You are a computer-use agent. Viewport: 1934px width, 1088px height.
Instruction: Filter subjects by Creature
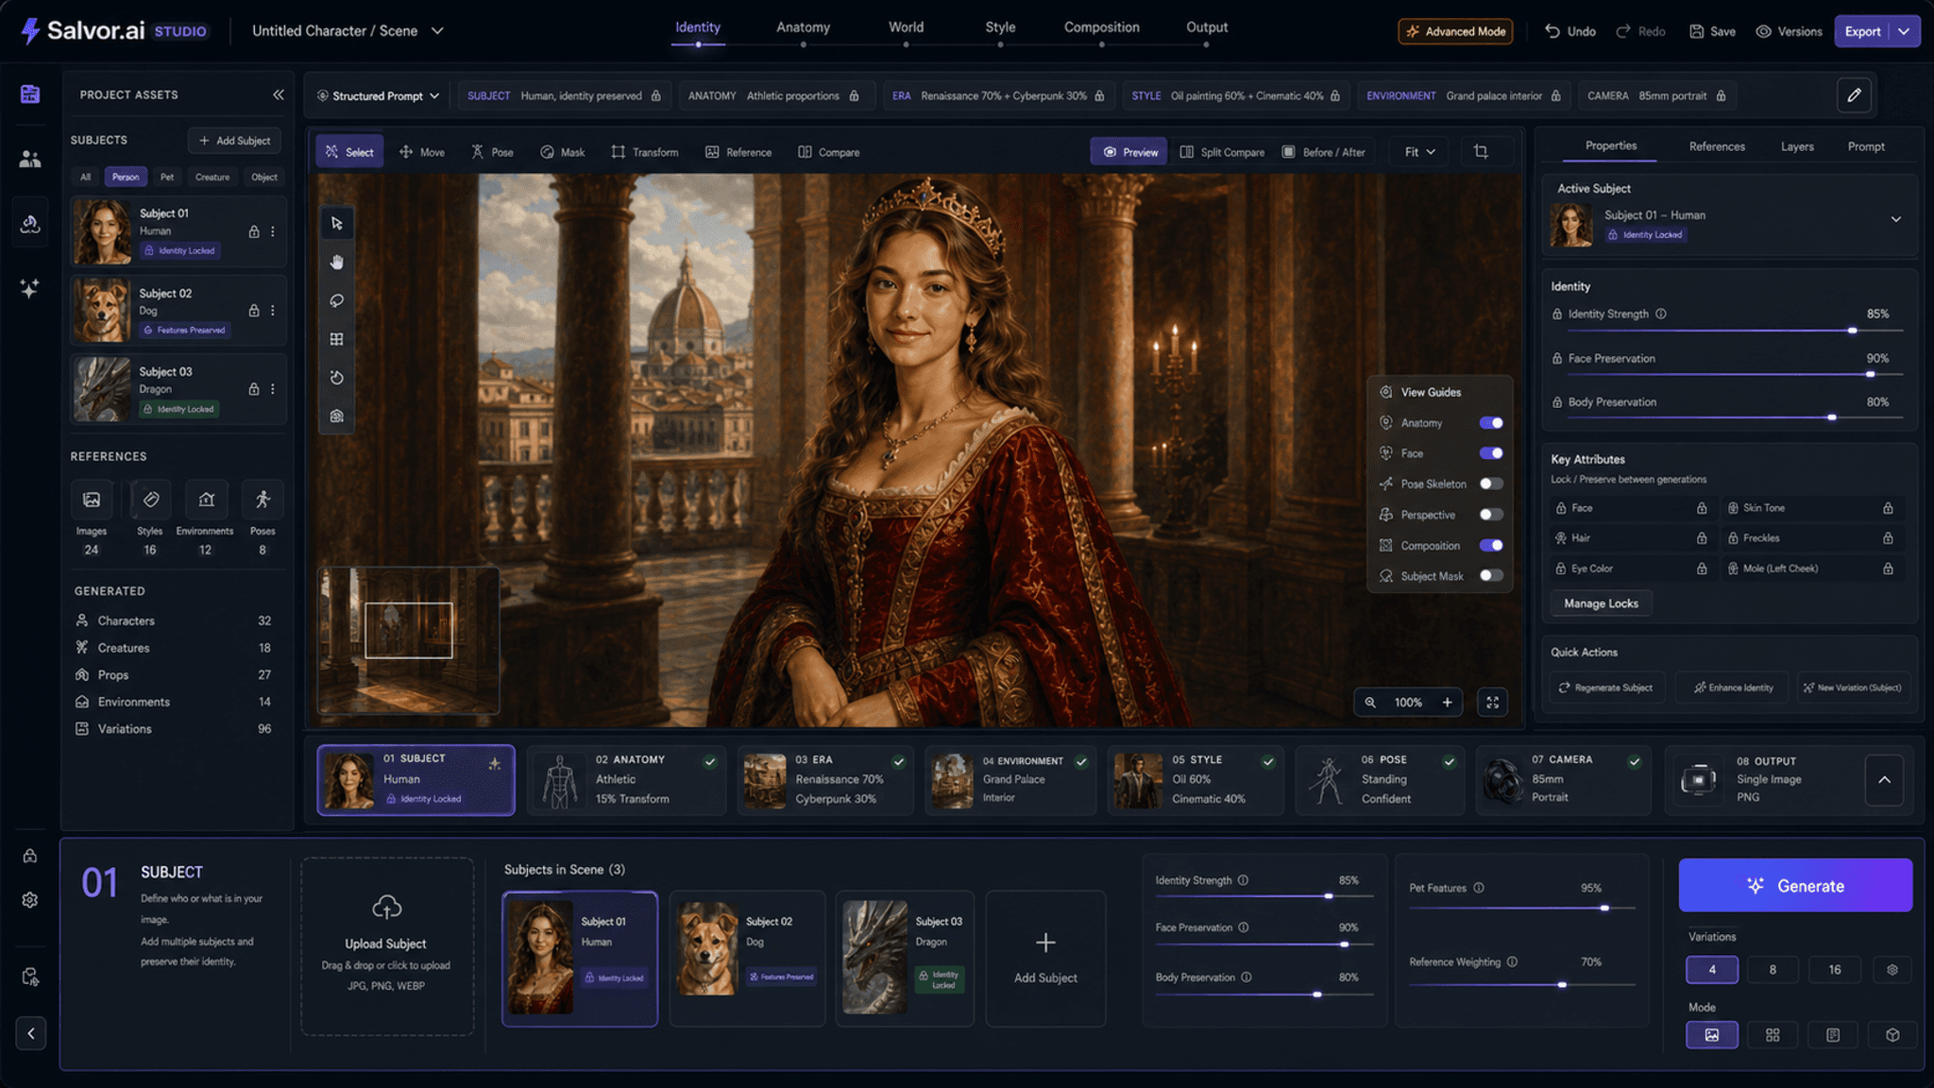tap(212, 178)
